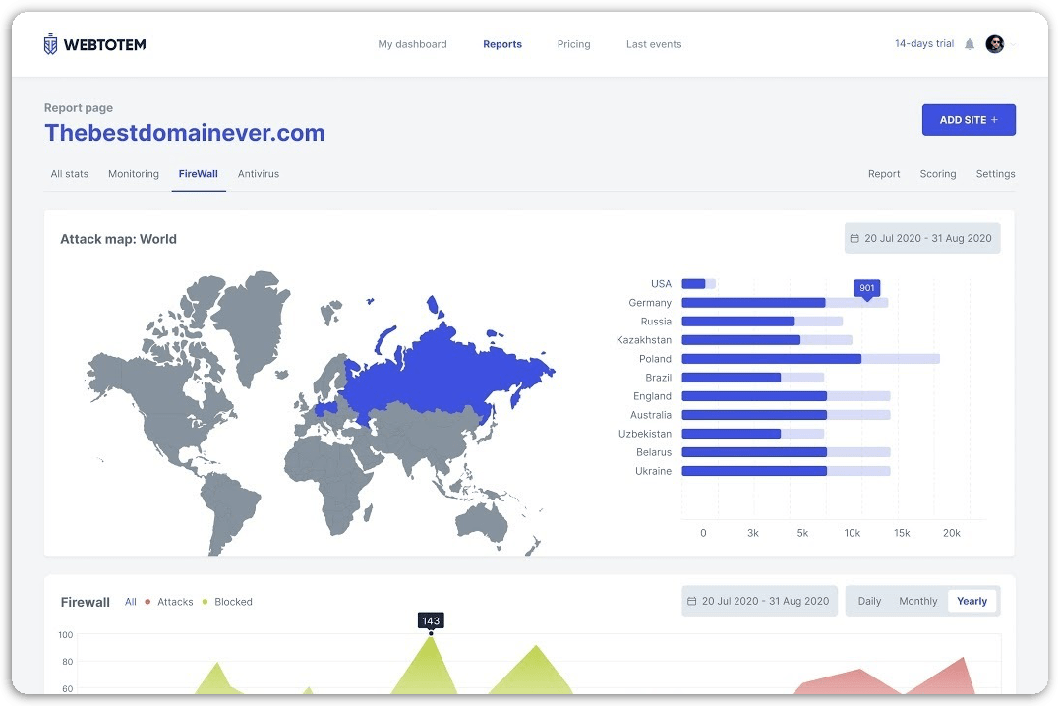
Task: Click the WebTotem shield logo
Action: [51, 44]
